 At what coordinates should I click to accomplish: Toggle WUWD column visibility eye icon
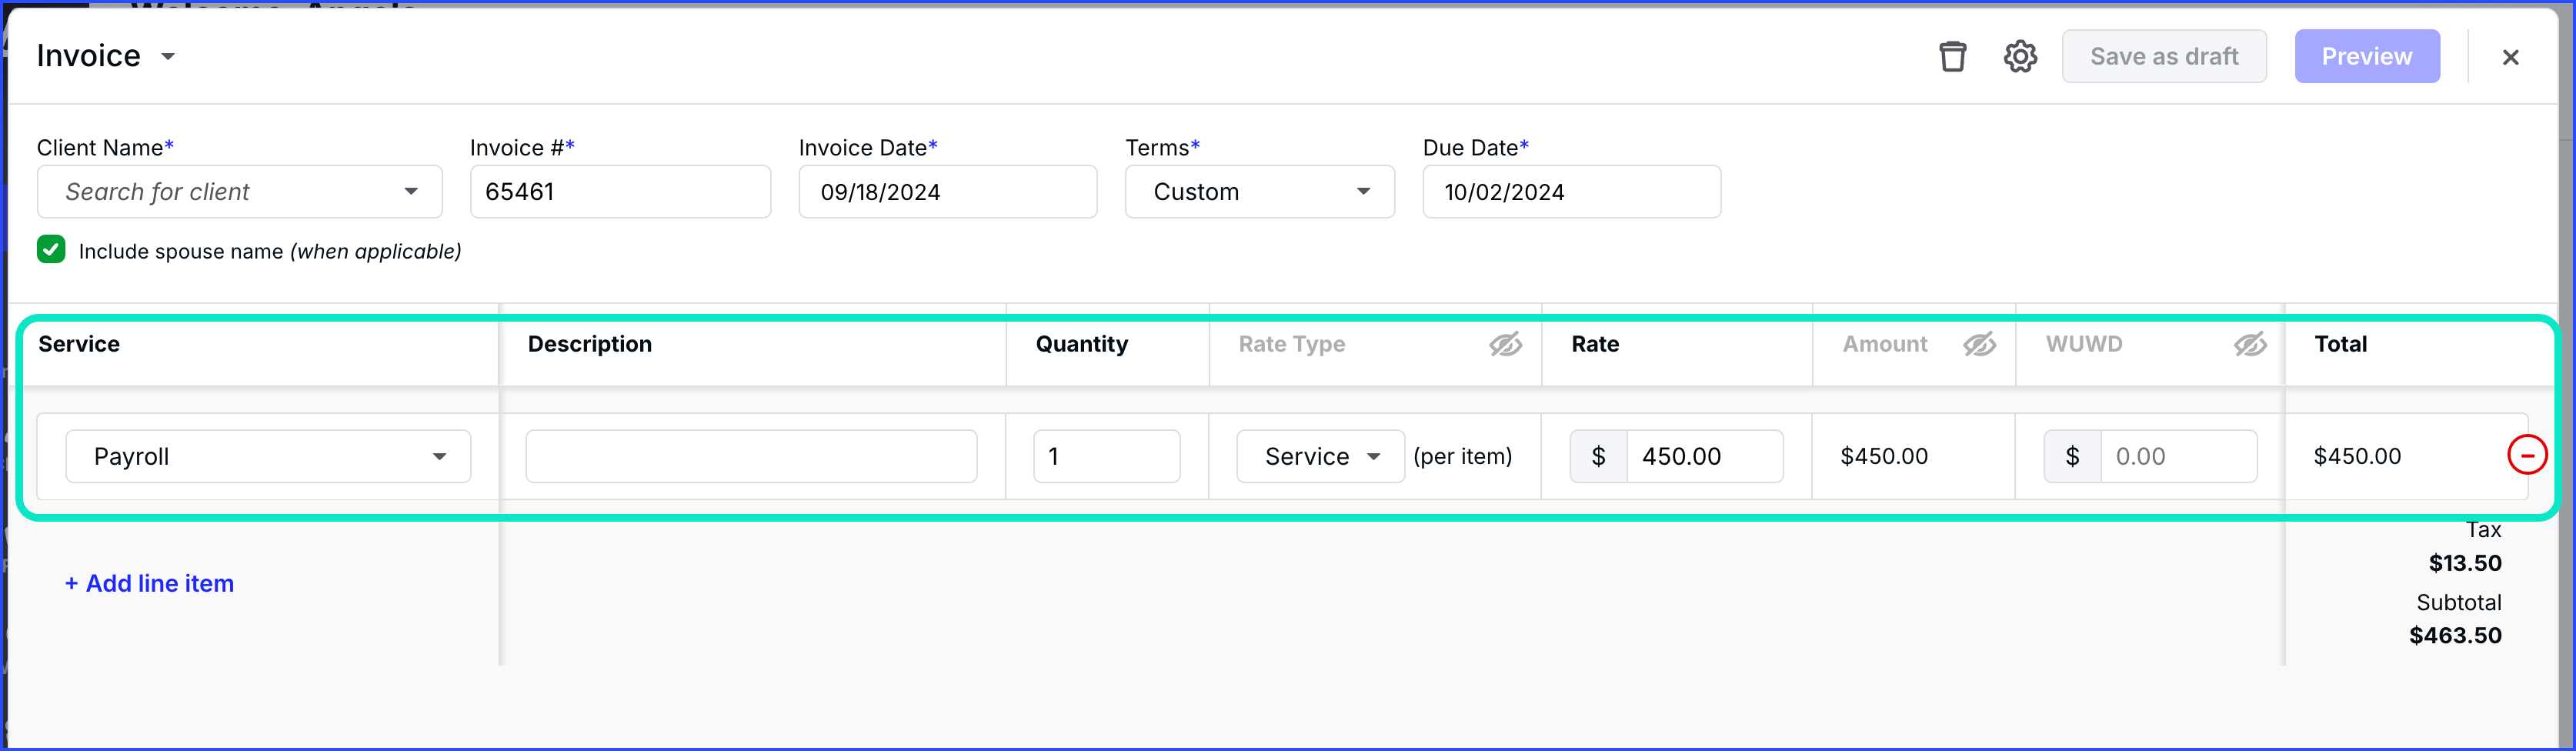[2250, 345]
